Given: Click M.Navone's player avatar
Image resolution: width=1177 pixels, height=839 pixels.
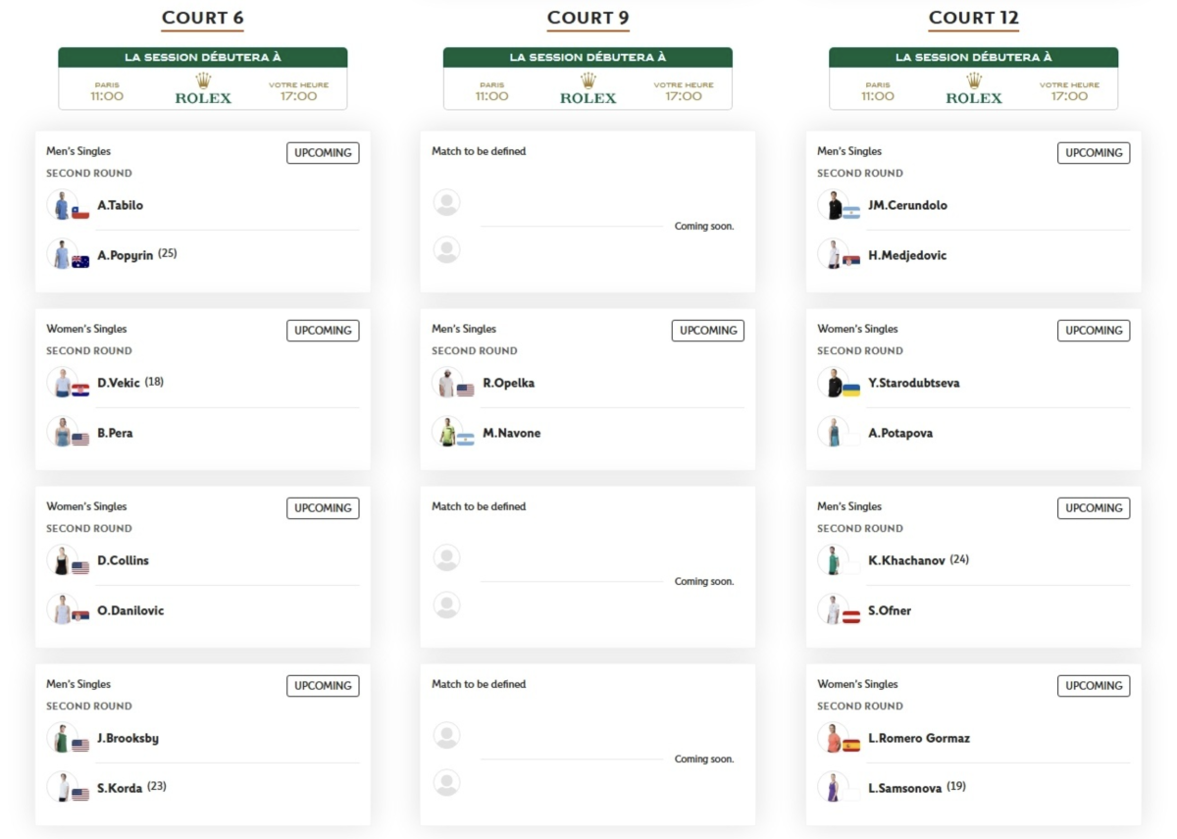Looking at the screenshot, I should [447, 432].
